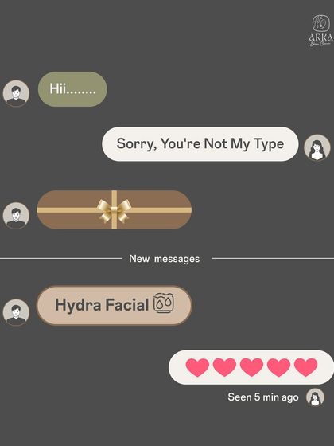334x446 pixels.
Task: Open the man's avatar beside Hydra Facial
Action: click(16, 312)
